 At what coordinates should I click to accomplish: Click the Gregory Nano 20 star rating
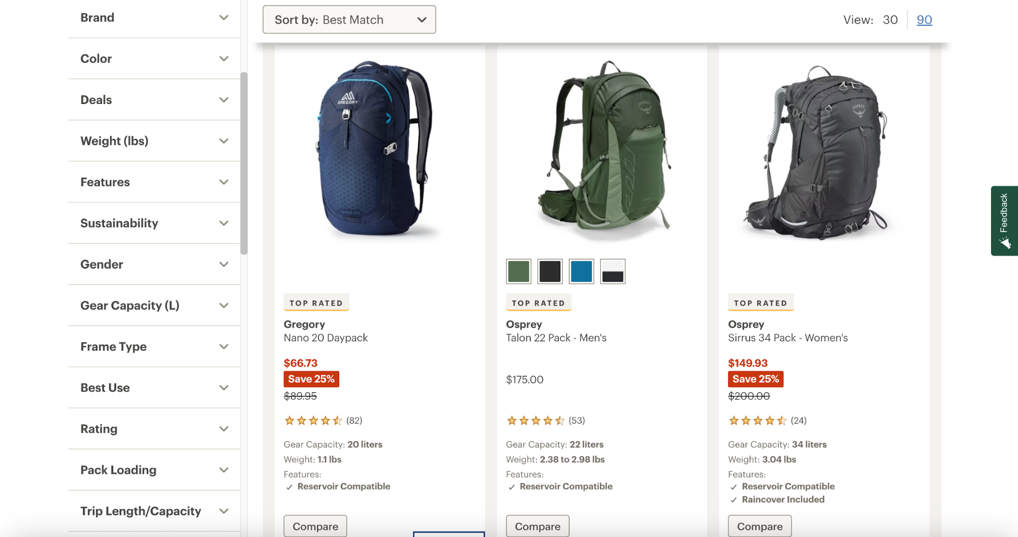click(313, 421)
